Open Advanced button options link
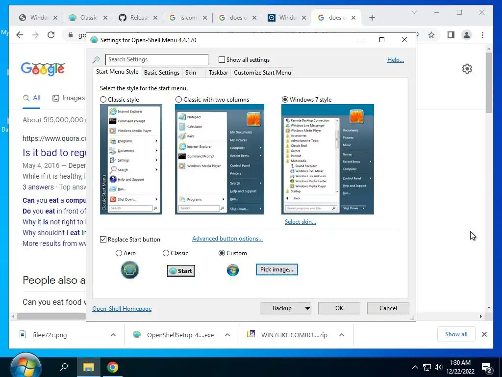This screenshot has width=502, height=377. coord(227,239)
